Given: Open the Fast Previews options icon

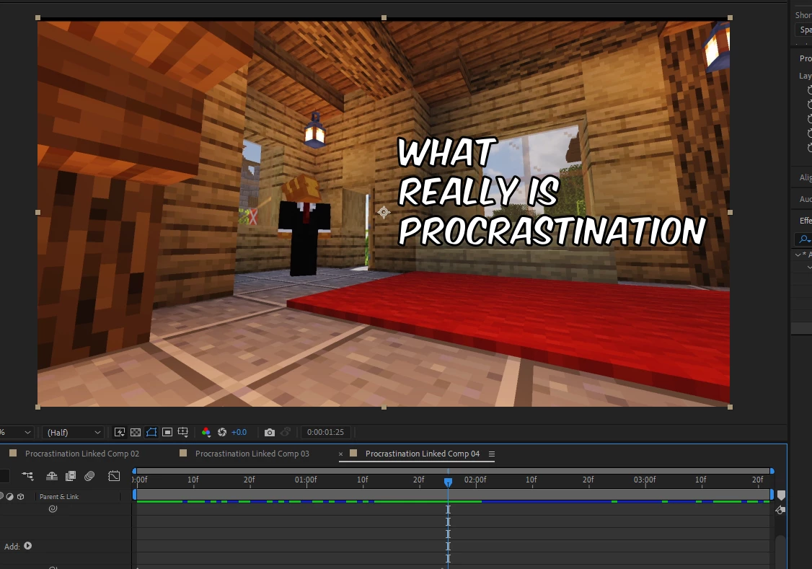Looking at the screenshot, I should tap(120, 432).
